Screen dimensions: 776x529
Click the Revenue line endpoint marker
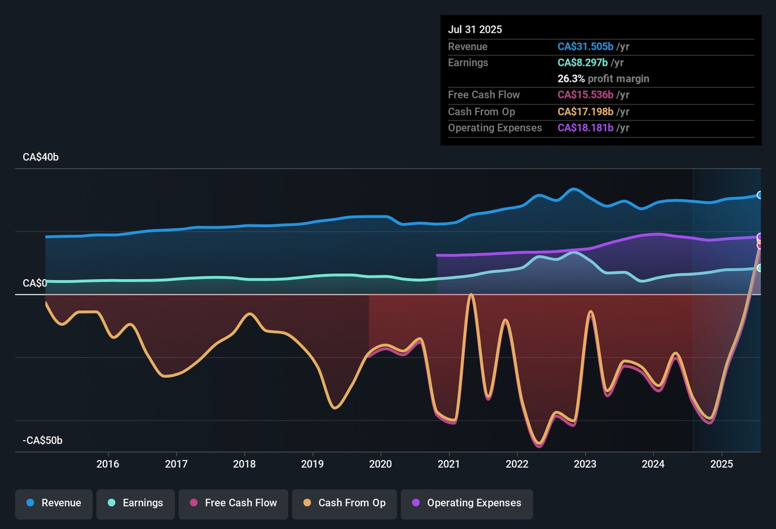click(760, 195)
